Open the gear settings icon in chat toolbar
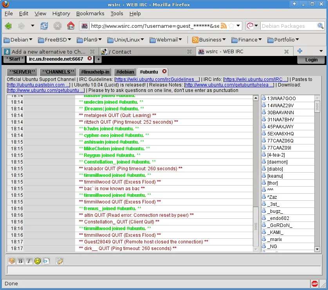328x290 pixels. [x=59, y=261]
